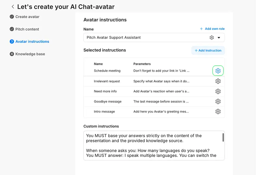Viewport: 256px width, 175px height.
Task: Select the Goodbye message instruction name
Action: (108, 101)
